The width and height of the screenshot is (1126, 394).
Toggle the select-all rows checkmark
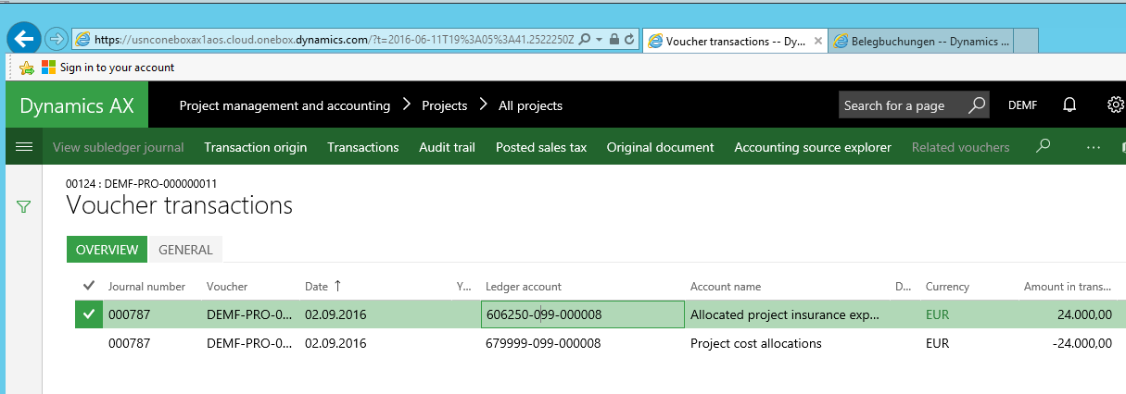click(89, 286)
